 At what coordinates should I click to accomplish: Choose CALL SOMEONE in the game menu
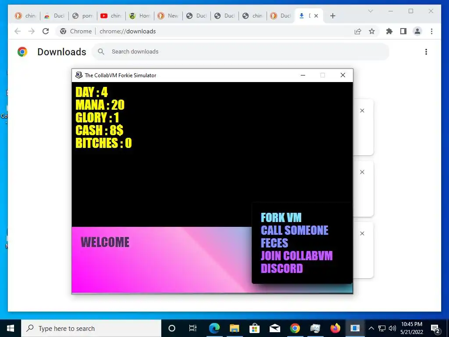click(x=294, y=230)
